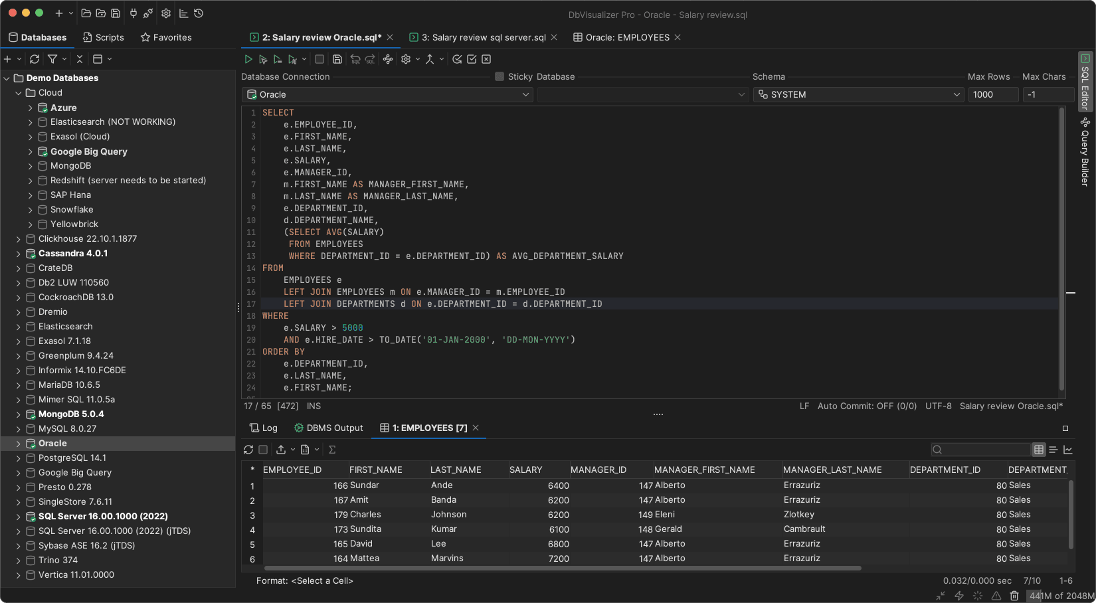The width and height of the screenshot is (1096, 603).
Task: Refresh the EMPLOYEES result grid with reload icon
Action: (x=248, y=450)
